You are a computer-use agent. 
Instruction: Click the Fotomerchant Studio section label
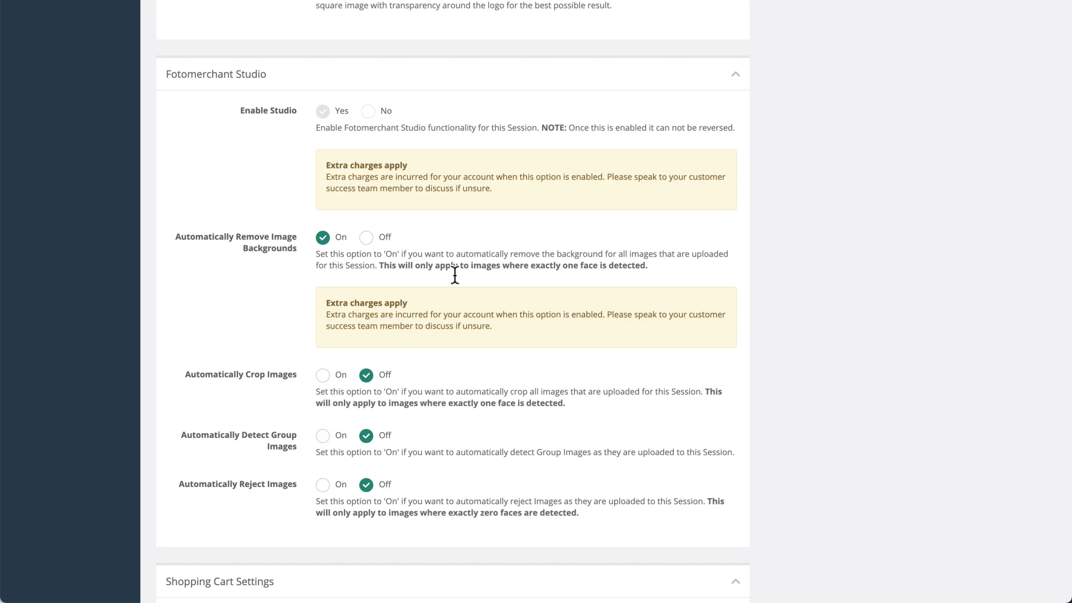tap(216, 74)
